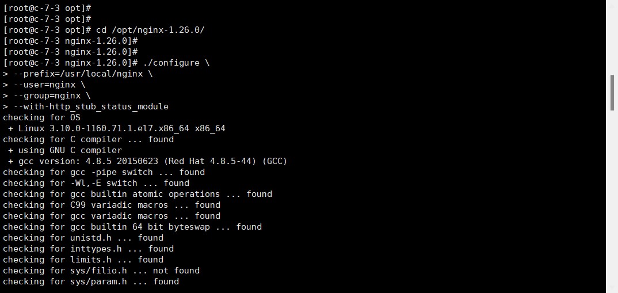
Task: Click the 'sys/filio.h ... not found' line
Action: [101, 271]
